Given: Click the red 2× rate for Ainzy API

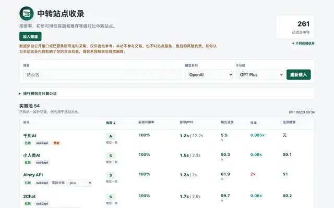Looking at the screenshot, I should 253,174.
